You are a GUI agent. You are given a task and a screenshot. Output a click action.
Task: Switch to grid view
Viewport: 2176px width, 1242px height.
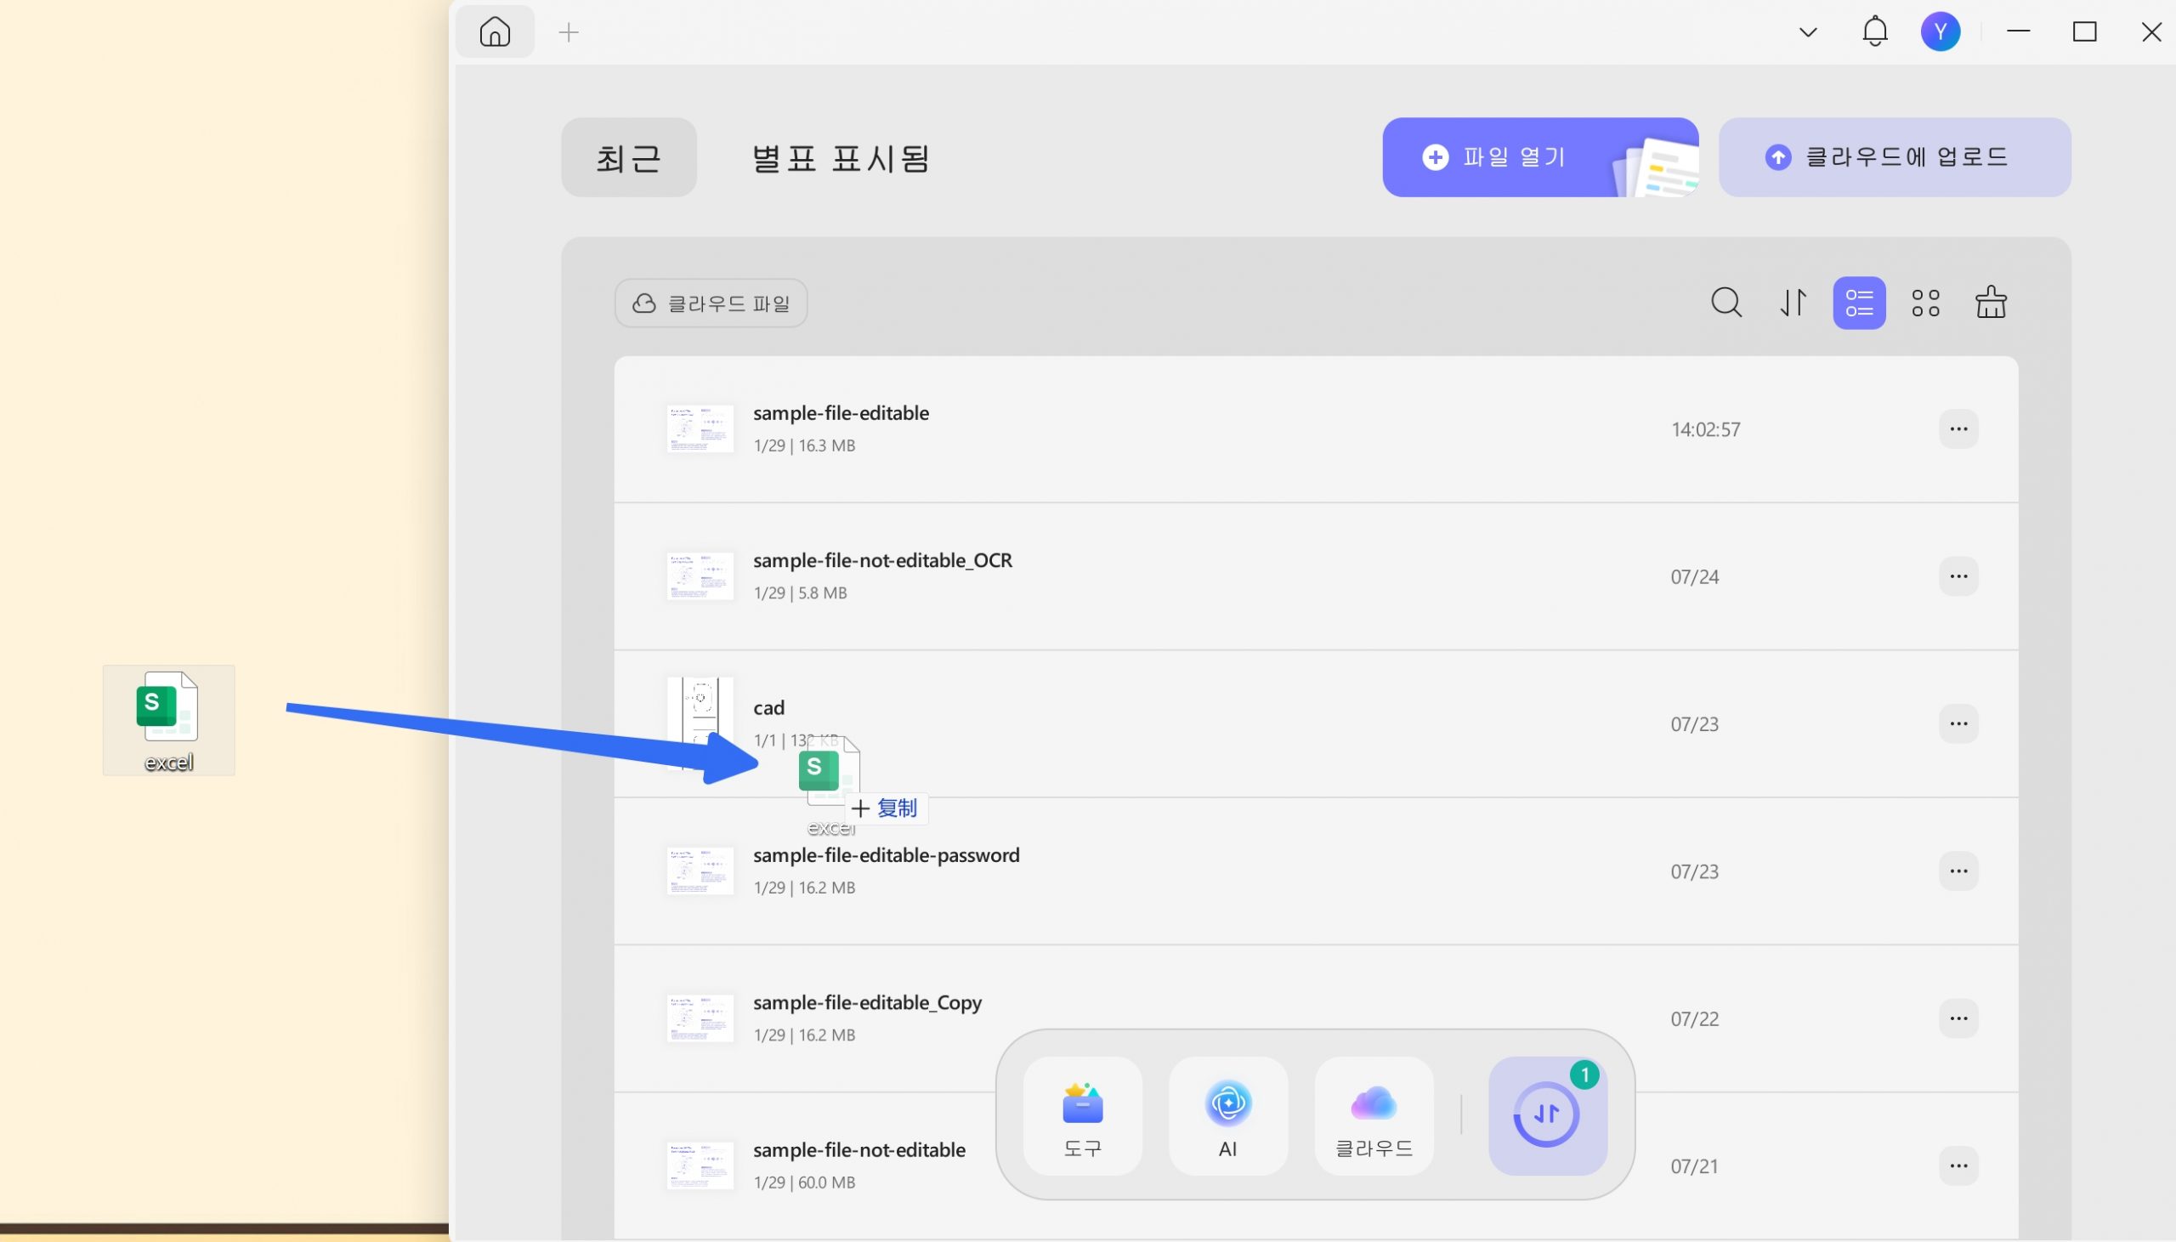coord(1924,303)
